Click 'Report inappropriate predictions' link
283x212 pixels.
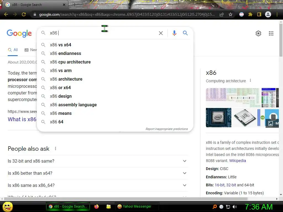coord(167,129)
